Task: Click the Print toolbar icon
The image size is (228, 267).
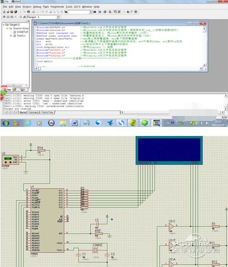Action: [x=105, y=12]
